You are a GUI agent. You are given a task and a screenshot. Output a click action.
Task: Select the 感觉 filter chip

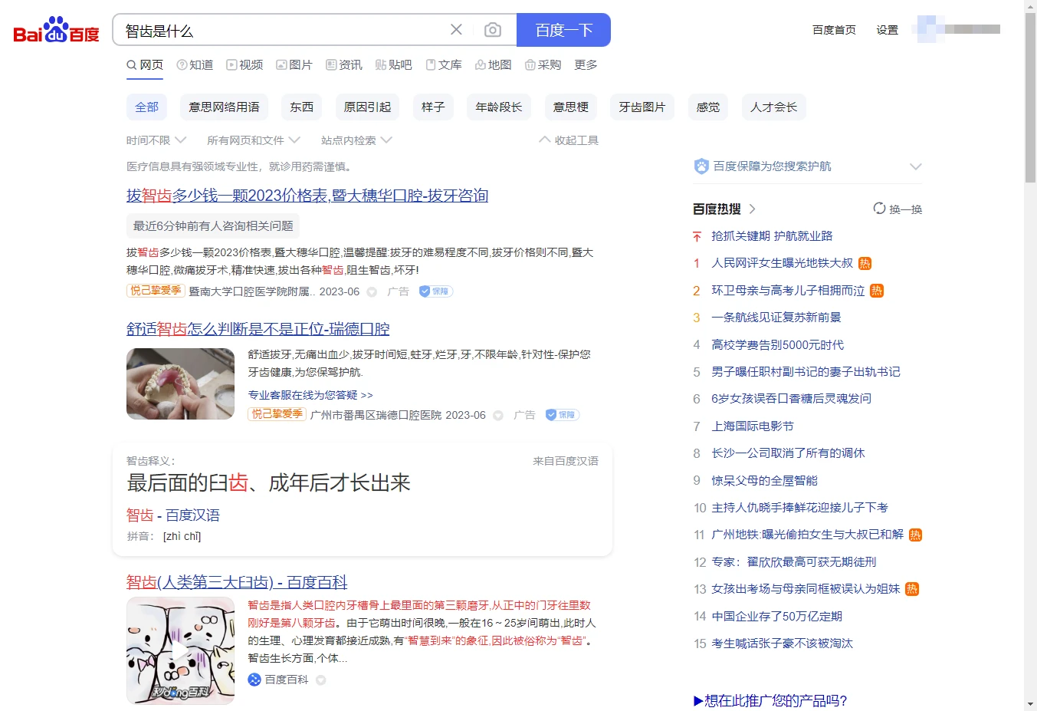708,107
